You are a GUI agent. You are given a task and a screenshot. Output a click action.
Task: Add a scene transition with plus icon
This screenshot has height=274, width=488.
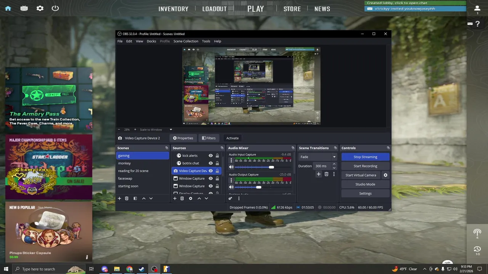click(x=319, y=174)
